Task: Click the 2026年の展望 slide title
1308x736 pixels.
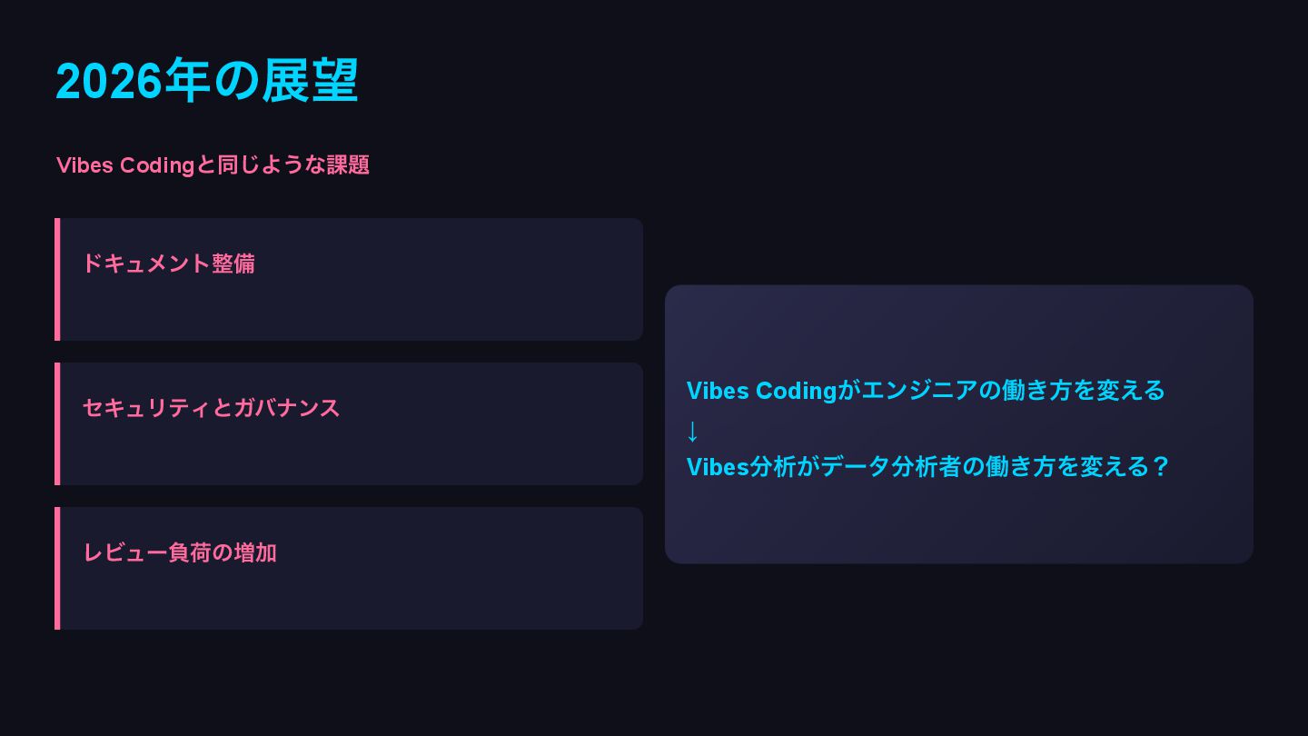Action: pyautogui.click(x=207, y=81)
